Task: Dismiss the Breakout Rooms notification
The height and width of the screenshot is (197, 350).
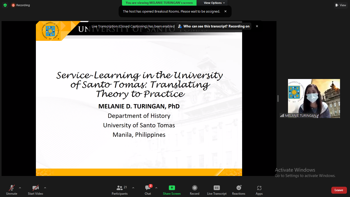Action: [225, 11]
